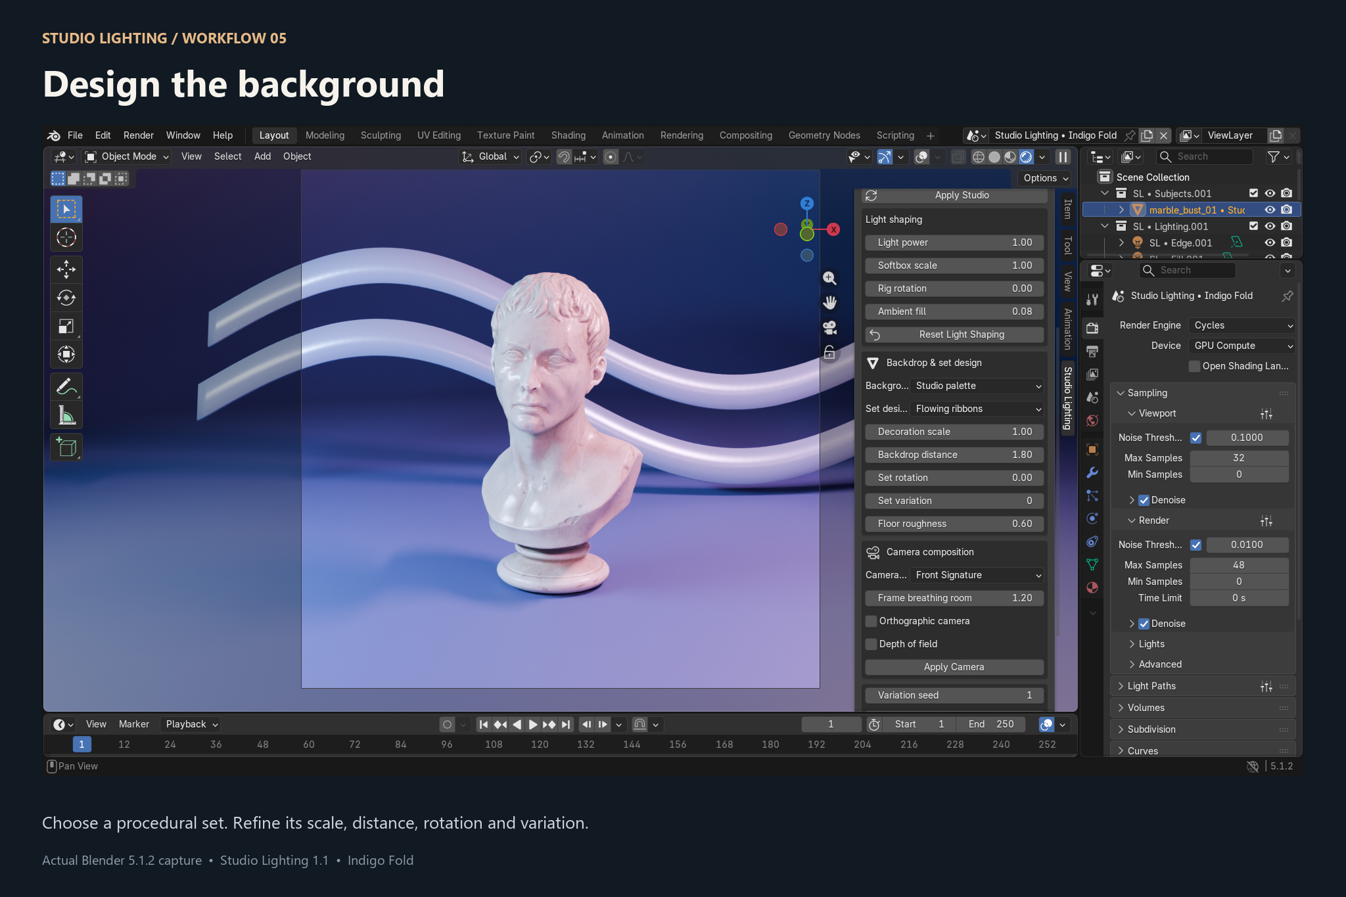1346x897 pixels.
Task: Open the Render menu
Action: [x=138, y=135]
